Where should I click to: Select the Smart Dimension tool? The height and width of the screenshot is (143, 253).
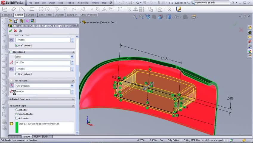click(14, 9)
